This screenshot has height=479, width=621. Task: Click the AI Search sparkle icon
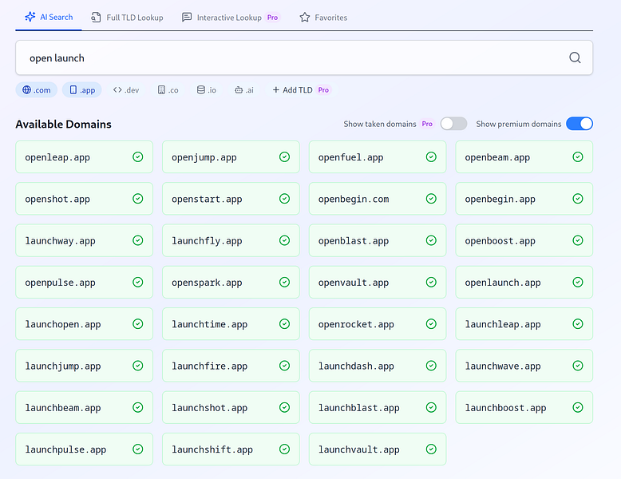point(30,17)
